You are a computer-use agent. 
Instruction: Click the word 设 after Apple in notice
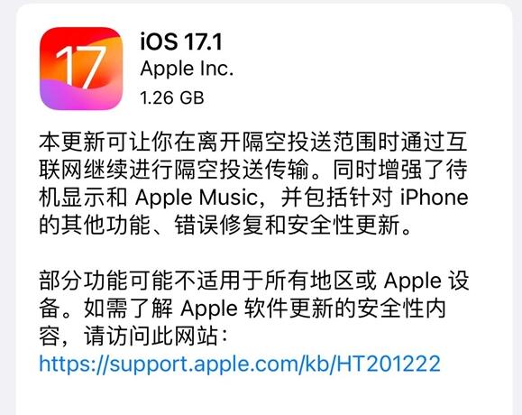(459, 281)
